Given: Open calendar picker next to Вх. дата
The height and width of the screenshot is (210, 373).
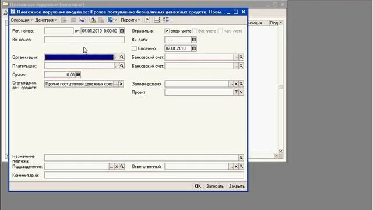Looking at the screenshot, I should tap(194, 40).
